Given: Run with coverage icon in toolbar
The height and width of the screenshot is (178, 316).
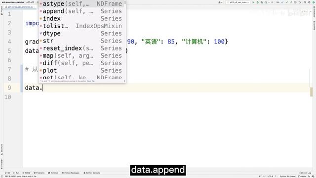Looking at the screenshot, I should [262, 2].
